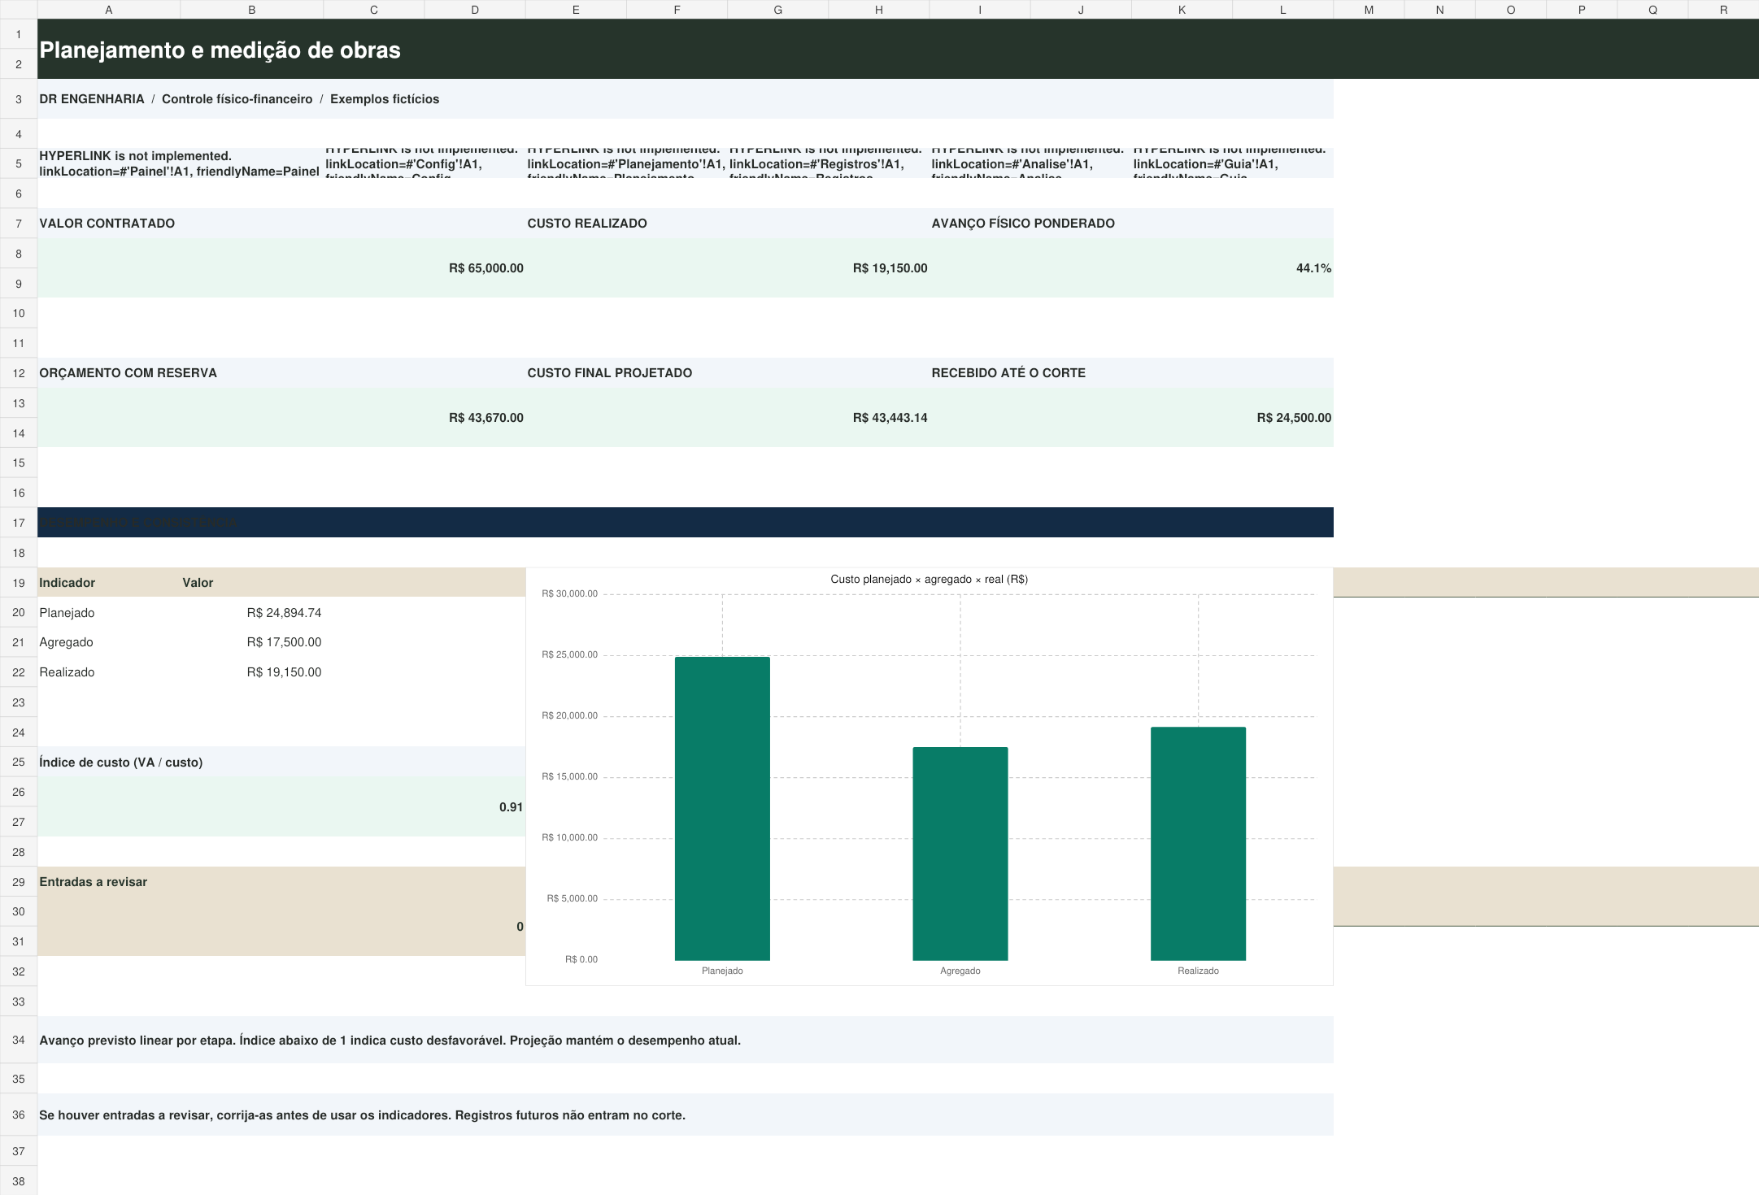Select the 'Índice de custo (VA / custo)' label
Screen dimensions: 1759x1195
point(121,763)
